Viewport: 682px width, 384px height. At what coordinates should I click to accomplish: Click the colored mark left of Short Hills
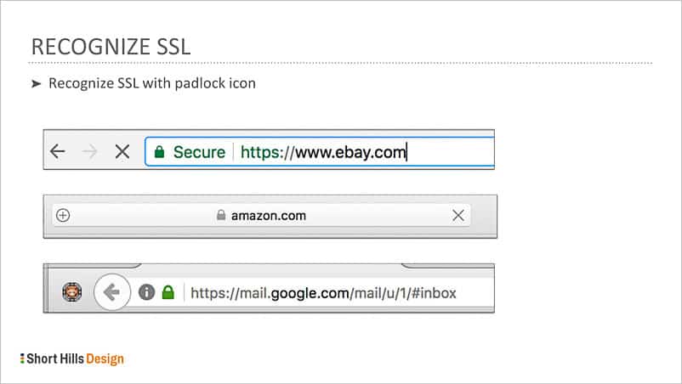point(22,359)
